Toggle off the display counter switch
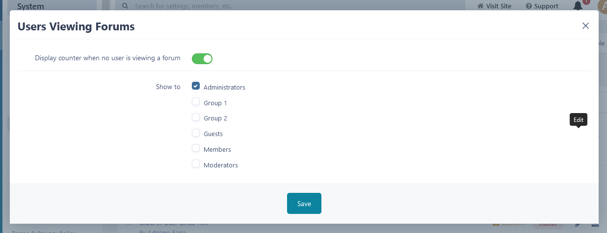This screenshot has width=607, height=233. (202, 59)
